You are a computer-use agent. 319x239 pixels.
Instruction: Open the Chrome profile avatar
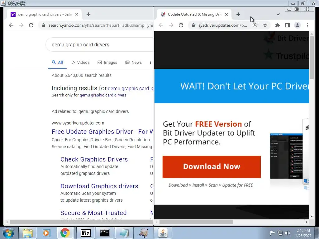coord(298,25)
